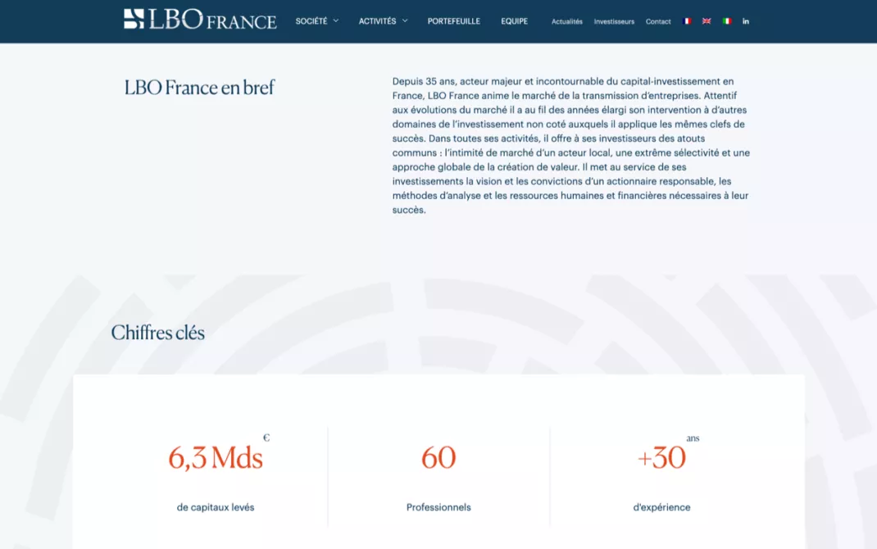Click the LBO France logo
Viewport: 877px width, 549px height.
[x=200, y=20]
